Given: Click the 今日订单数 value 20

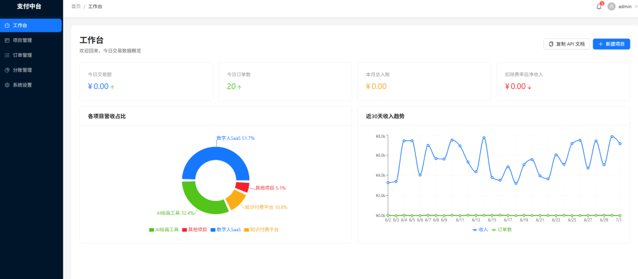Looking at the screenshot, I should (x=231, y=87).
